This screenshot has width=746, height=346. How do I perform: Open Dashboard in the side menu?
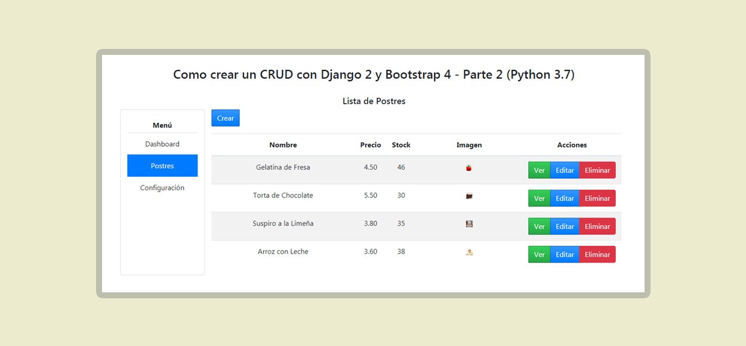click(x=162, y=144)
